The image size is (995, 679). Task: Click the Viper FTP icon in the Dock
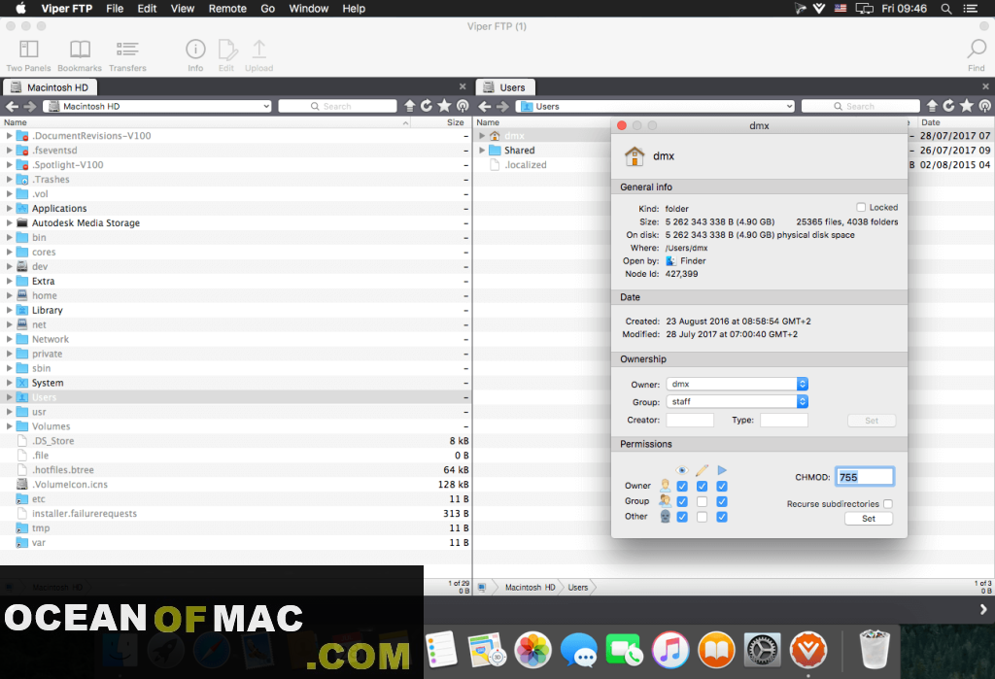(x=807, y=650)
